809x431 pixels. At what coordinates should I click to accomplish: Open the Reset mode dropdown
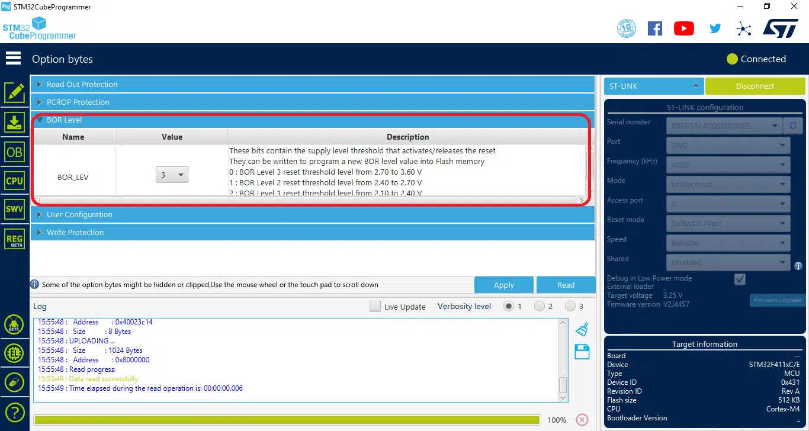[x=728, y=223]
